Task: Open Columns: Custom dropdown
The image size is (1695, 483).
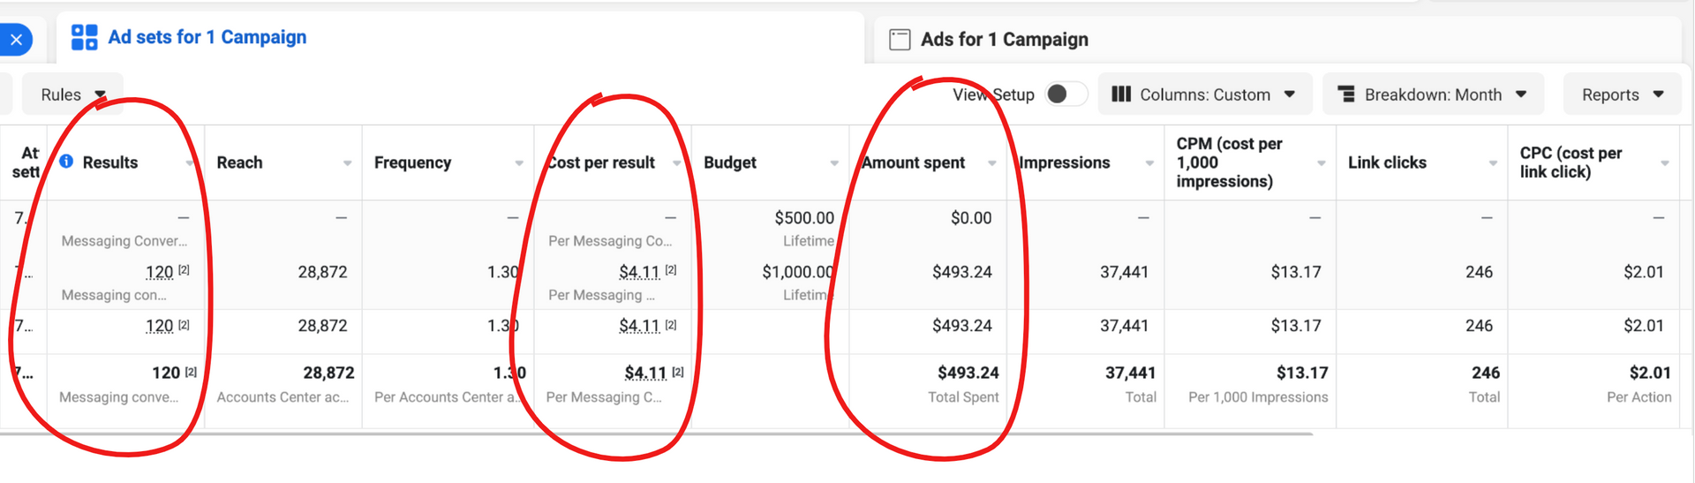Action: pos(1205,94)
